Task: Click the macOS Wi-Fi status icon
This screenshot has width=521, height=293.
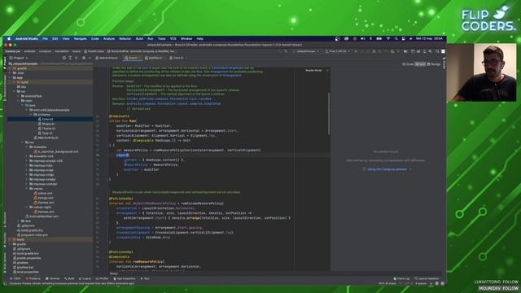Action: 387,39
